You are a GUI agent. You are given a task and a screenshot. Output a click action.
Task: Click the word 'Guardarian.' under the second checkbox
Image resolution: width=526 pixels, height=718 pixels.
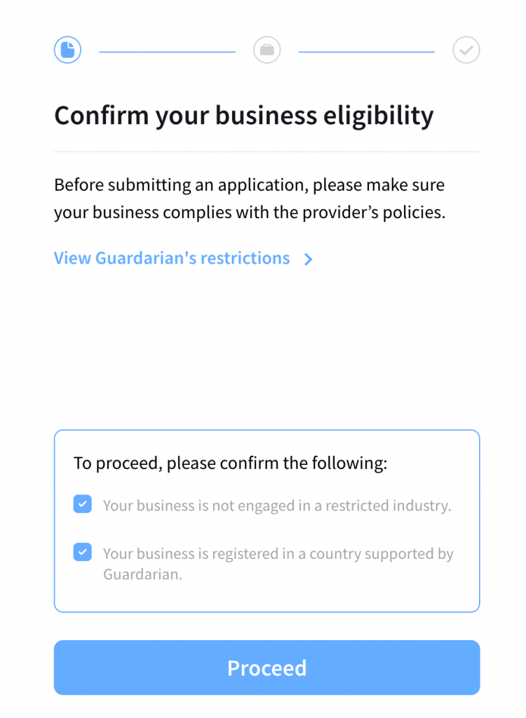point(142,574)
